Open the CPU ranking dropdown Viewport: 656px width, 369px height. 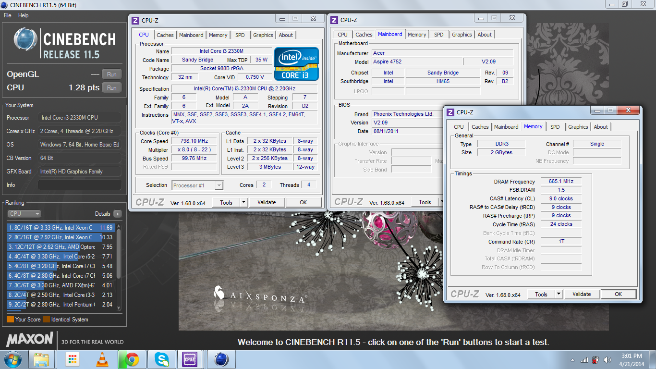pos(24,214)
